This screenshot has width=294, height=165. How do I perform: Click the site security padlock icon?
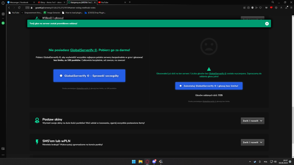[31, 8]
